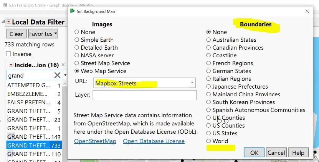Select Australian States boundary
The height and width of the screenshot is (162, 319).
(208, 40)
